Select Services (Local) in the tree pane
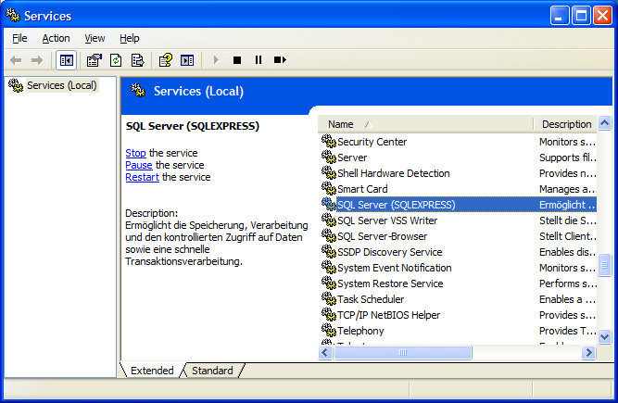Screen dimensions: 618x403 click(x=62, y=85)
